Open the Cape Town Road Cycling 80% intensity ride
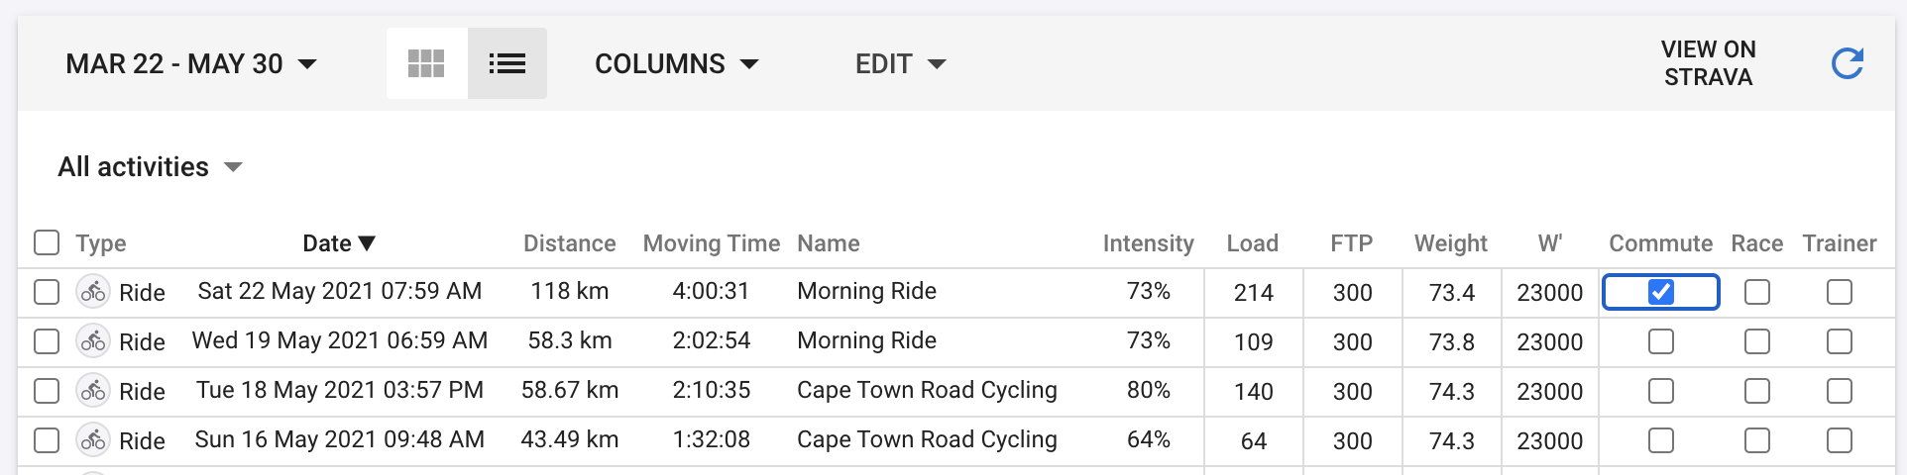The image size is (1907, 475). 927,390
